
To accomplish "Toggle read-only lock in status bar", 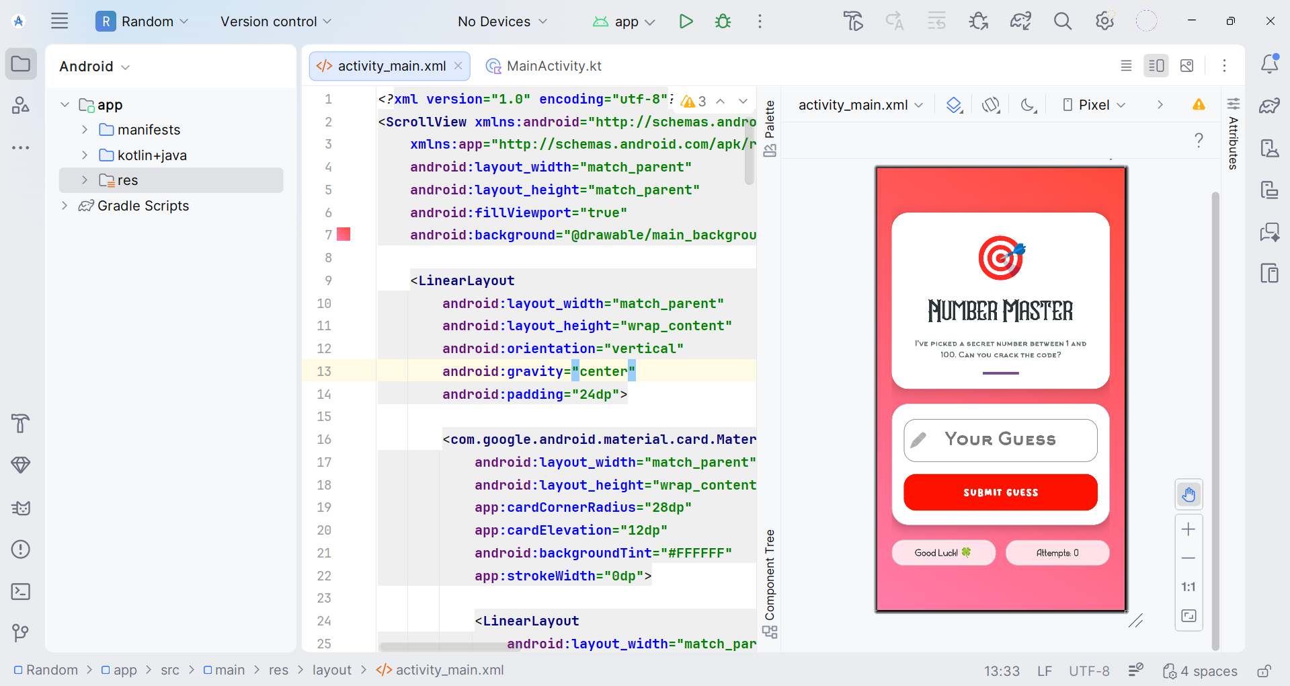I will pos(1264,671).
